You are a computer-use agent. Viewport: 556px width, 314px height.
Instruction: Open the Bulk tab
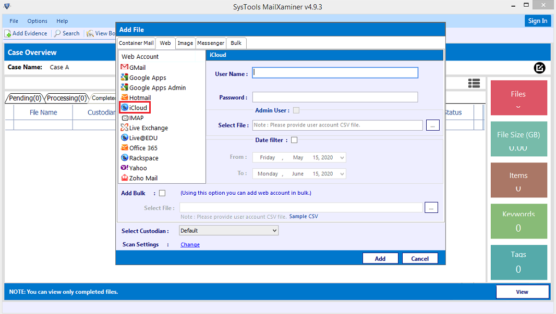point(236,43)
